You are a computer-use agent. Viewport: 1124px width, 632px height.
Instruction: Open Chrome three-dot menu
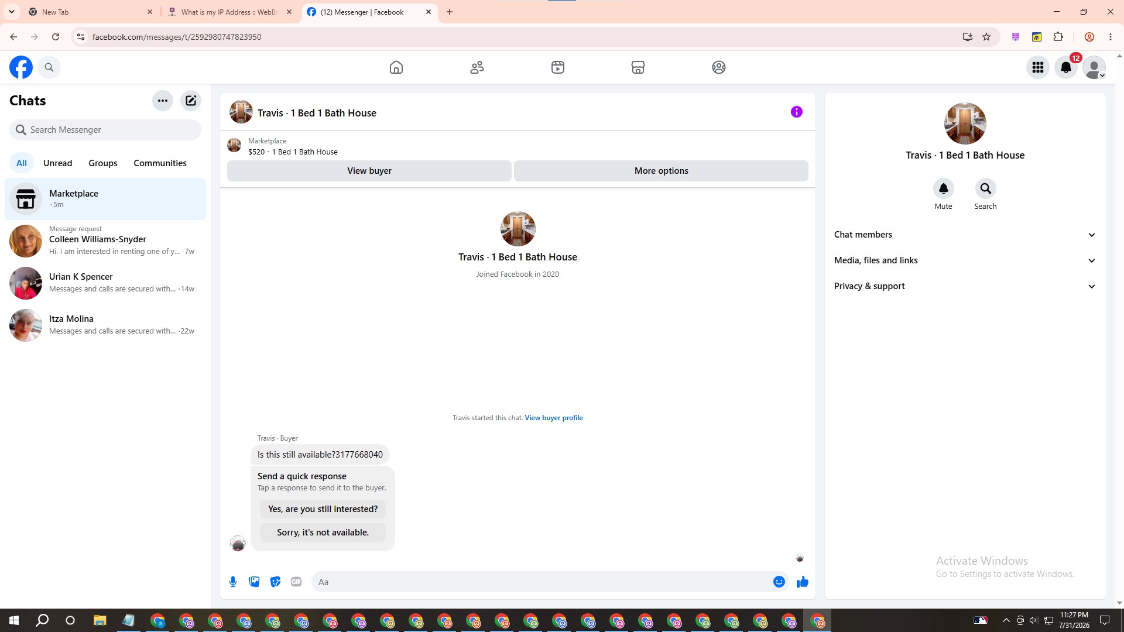tap(1111, 37)
